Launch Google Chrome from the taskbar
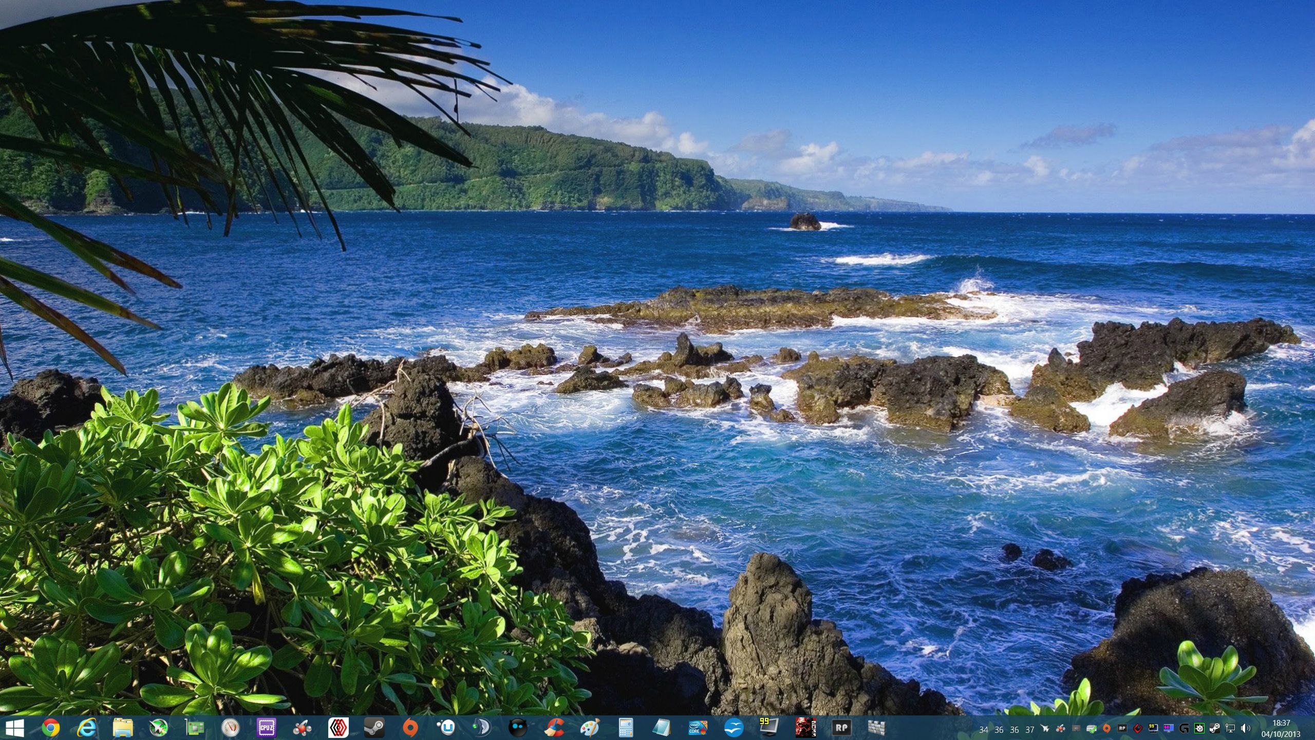 pos(50,728)
